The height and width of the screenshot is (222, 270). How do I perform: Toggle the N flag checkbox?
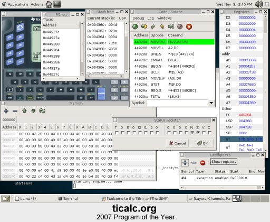coord(192,133)
